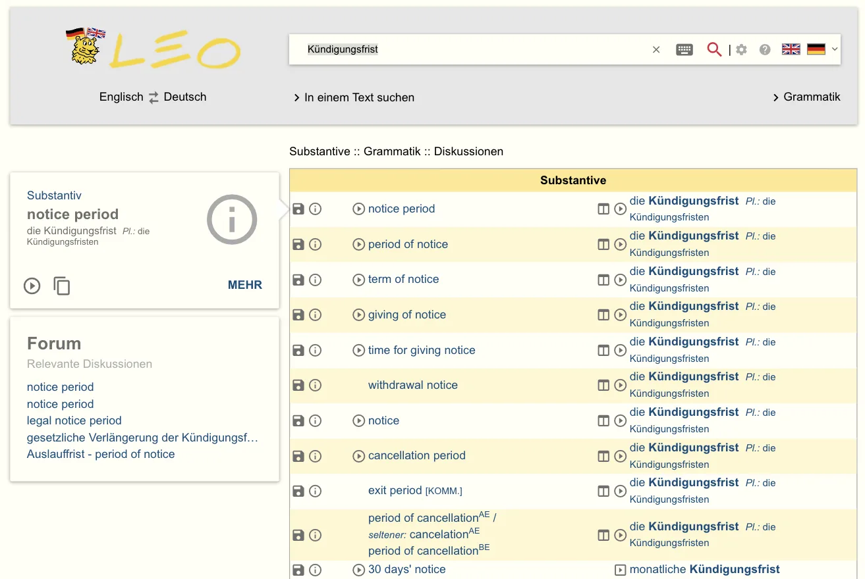The height and width of the screenshot is (579, 865).
Task: Clear the search field with the X icon
Action: (656, 49)
